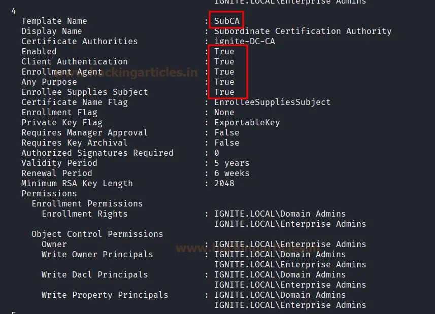Screen dimensions: 435x314
Task: Click the True value for Any Purpose
Action: 224,82
